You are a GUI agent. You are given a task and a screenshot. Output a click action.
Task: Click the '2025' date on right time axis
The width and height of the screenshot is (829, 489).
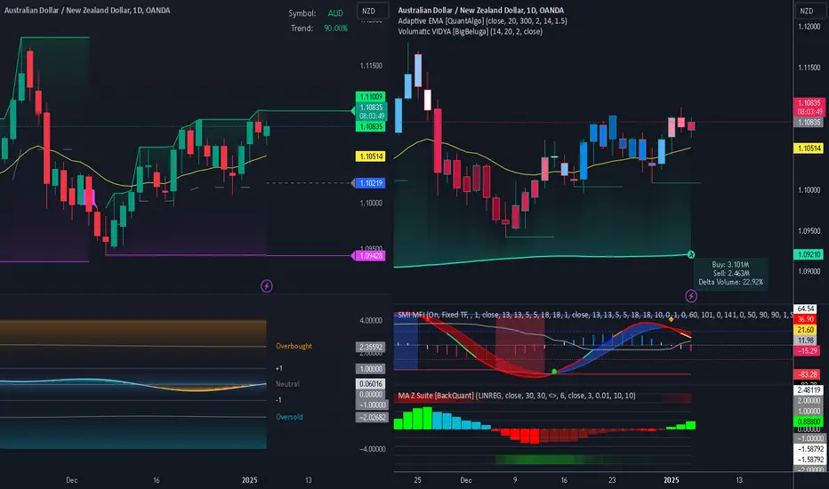pyautogui.click(x=671, y=480)
